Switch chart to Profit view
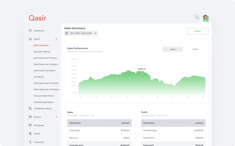 (x=195, y=49)
